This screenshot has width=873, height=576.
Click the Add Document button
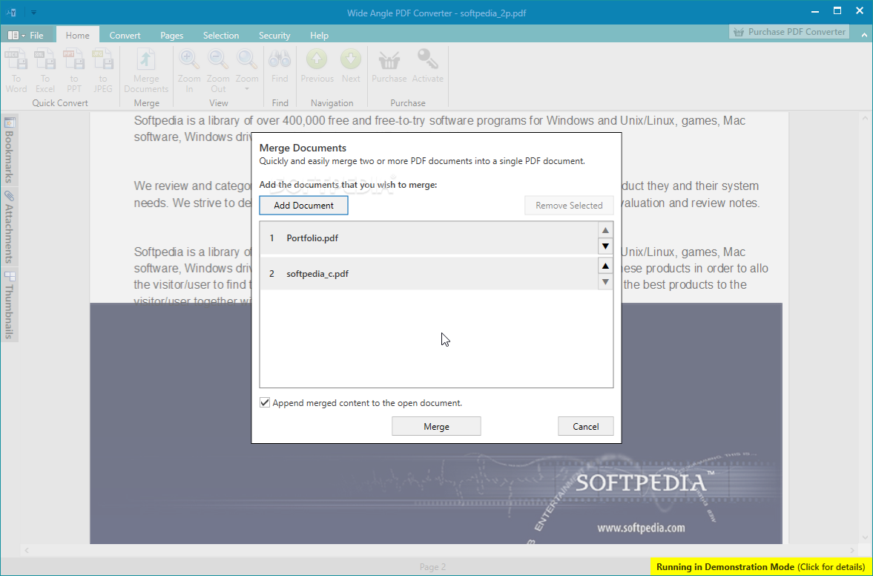[x=303, y=206]
